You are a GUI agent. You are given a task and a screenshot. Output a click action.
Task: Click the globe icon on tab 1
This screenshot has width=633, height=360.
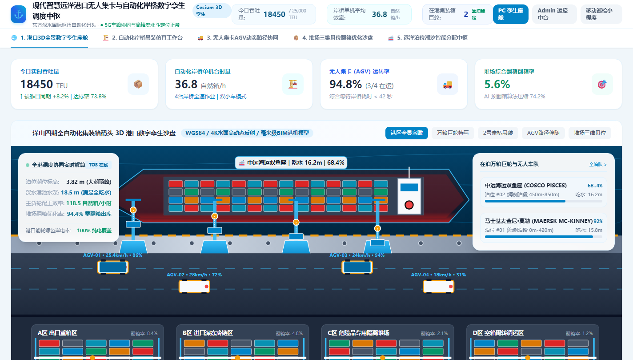[14, 38]
